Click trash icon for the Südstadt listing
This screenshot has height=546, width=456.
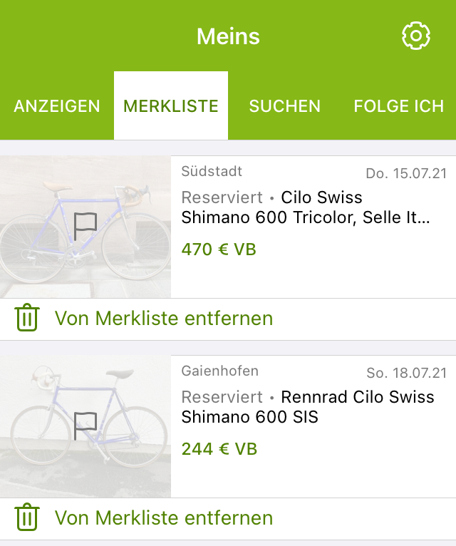[x=27, y=318]
